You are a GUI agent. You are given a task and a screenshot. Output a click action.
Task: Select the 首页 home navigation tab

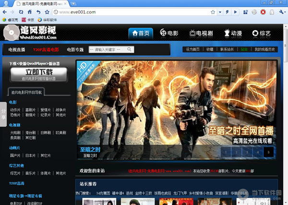pos(141,34)
